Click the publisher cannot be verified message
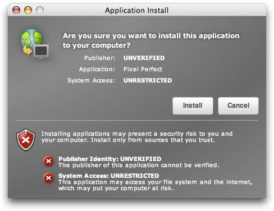Image resolution: width=274 pixels, height=211 pixels. point(139,166)
